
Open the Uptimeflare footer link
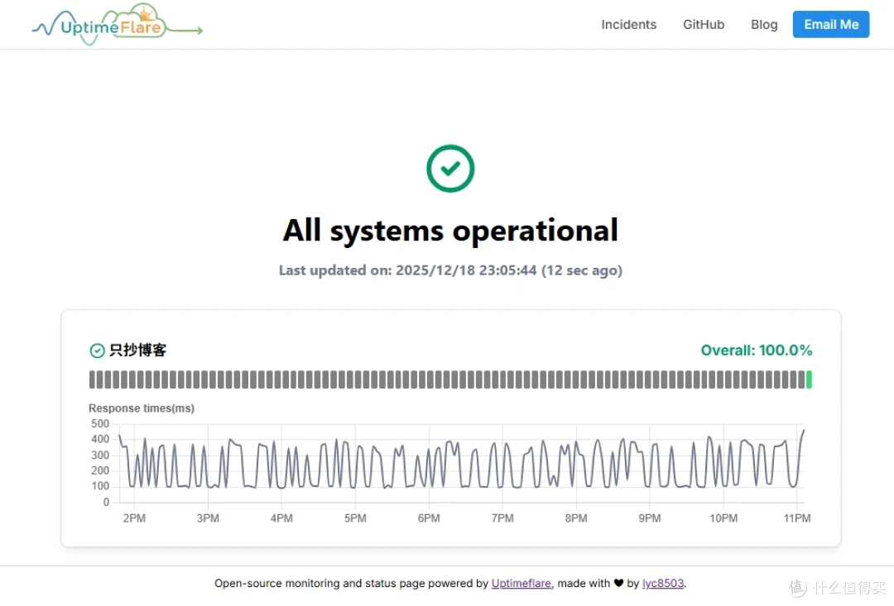(521, 583)
